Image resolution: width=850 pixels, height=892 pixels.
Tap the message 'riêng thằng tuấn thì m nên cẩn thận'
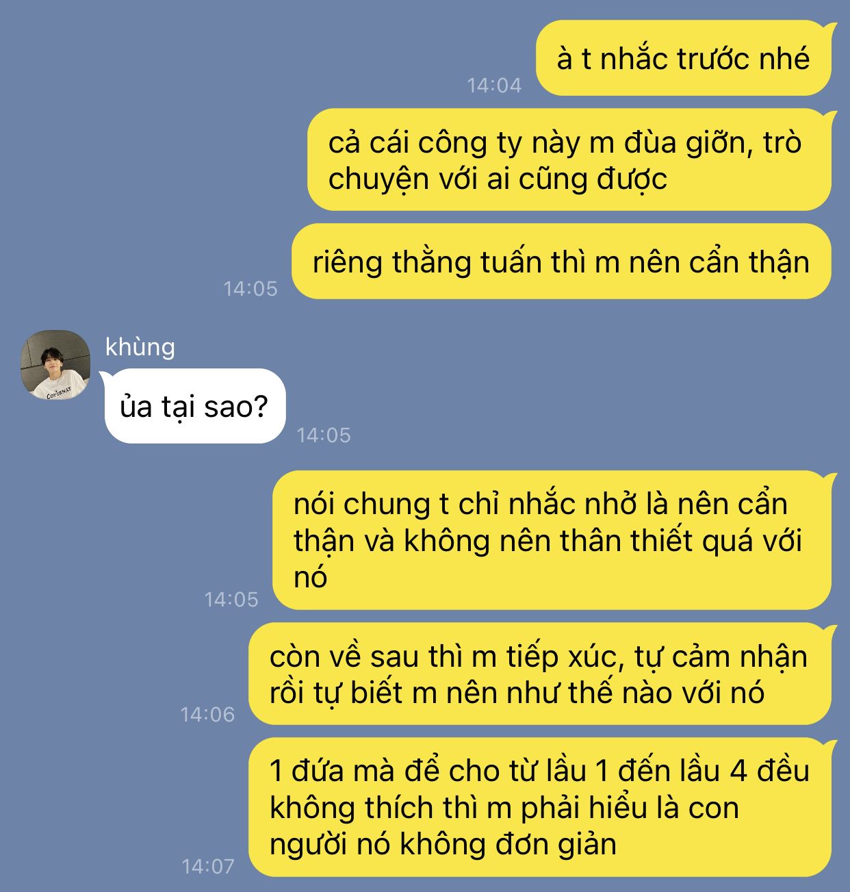click(561, 262)
